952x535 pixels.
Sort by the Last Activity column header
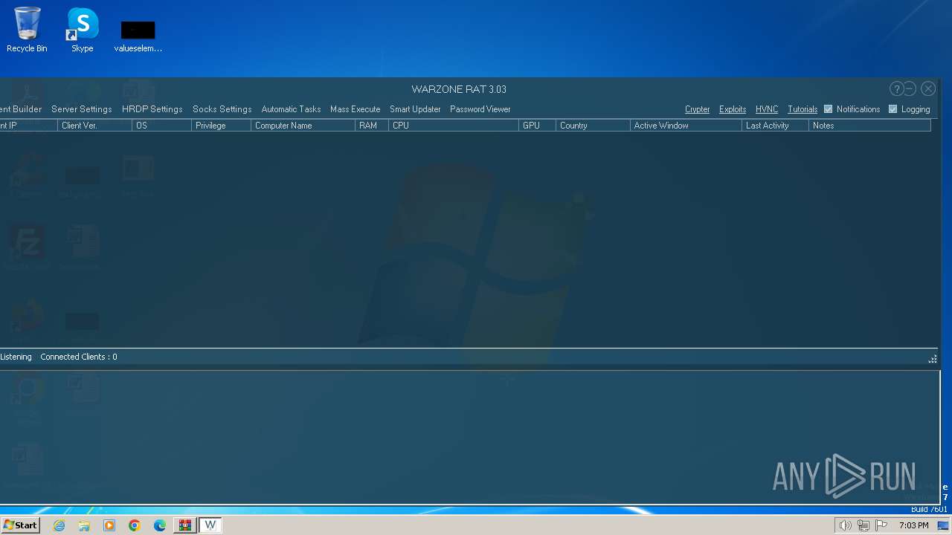(775, 126)
